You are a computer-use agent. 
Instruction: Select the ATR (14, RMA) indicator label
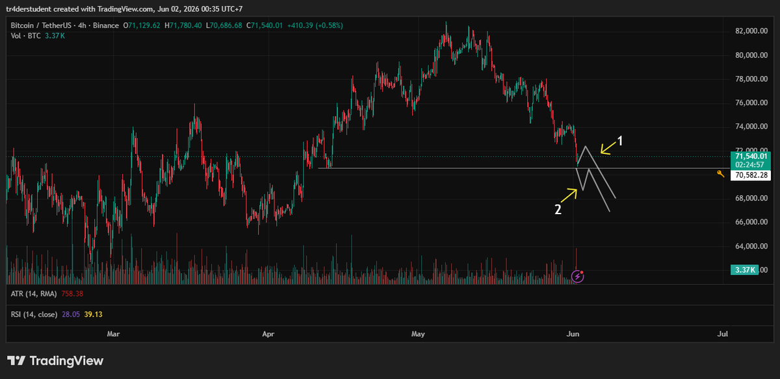point(34,294)
